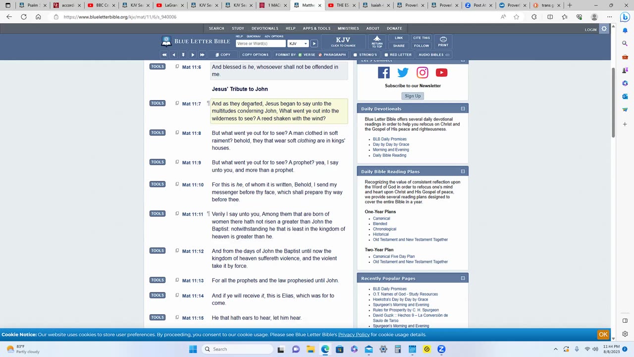Select Verse format option
Image resolution: width=634 pixels, height=357 pixels.
coord(307,55)
